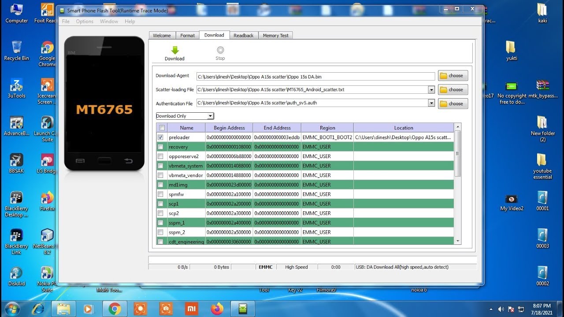Launch Internet Explorer from taskbar
Viewport: 564px width, 317px height.
coord(38,309)
